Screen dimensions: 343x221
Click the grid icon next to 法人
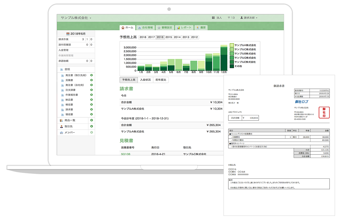pyautogui.click(x=213, y=18)
